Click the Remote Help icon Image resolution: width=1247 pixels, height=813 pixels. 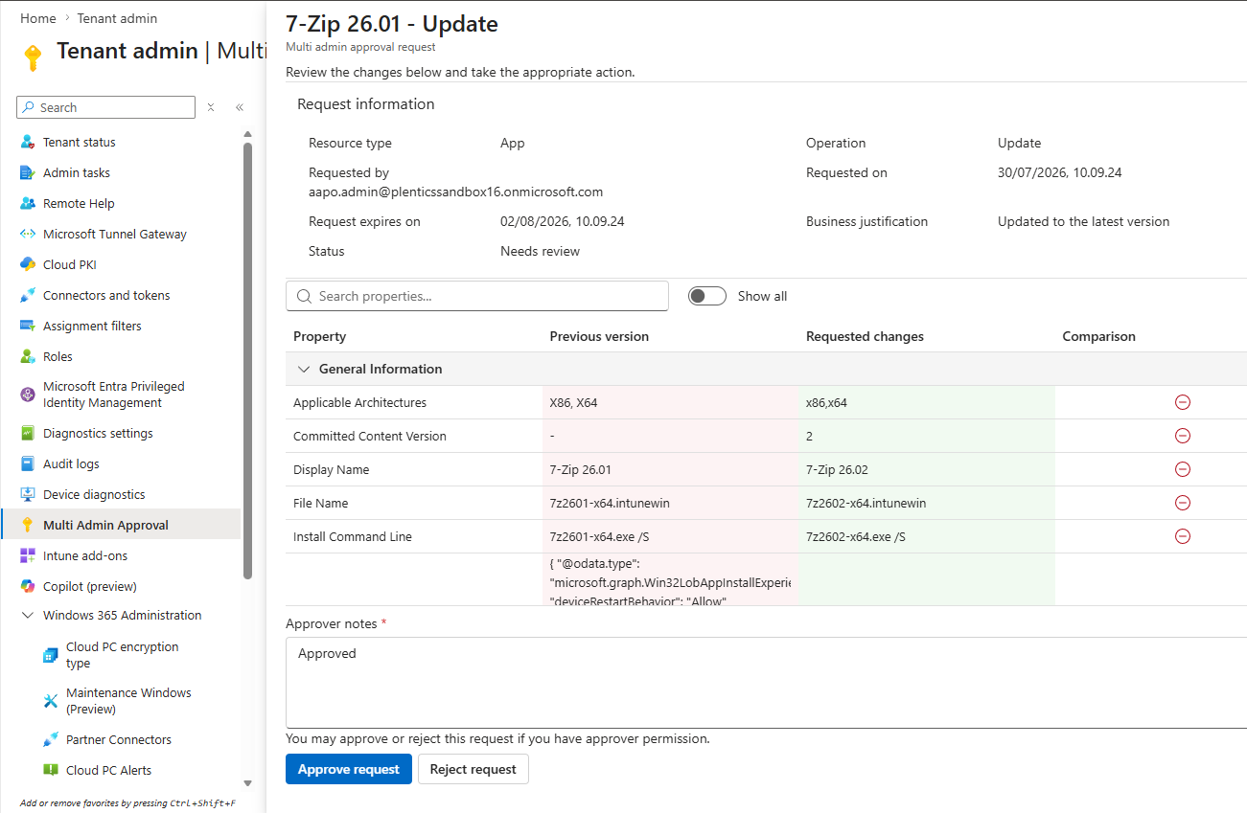(x=28, y=203)
